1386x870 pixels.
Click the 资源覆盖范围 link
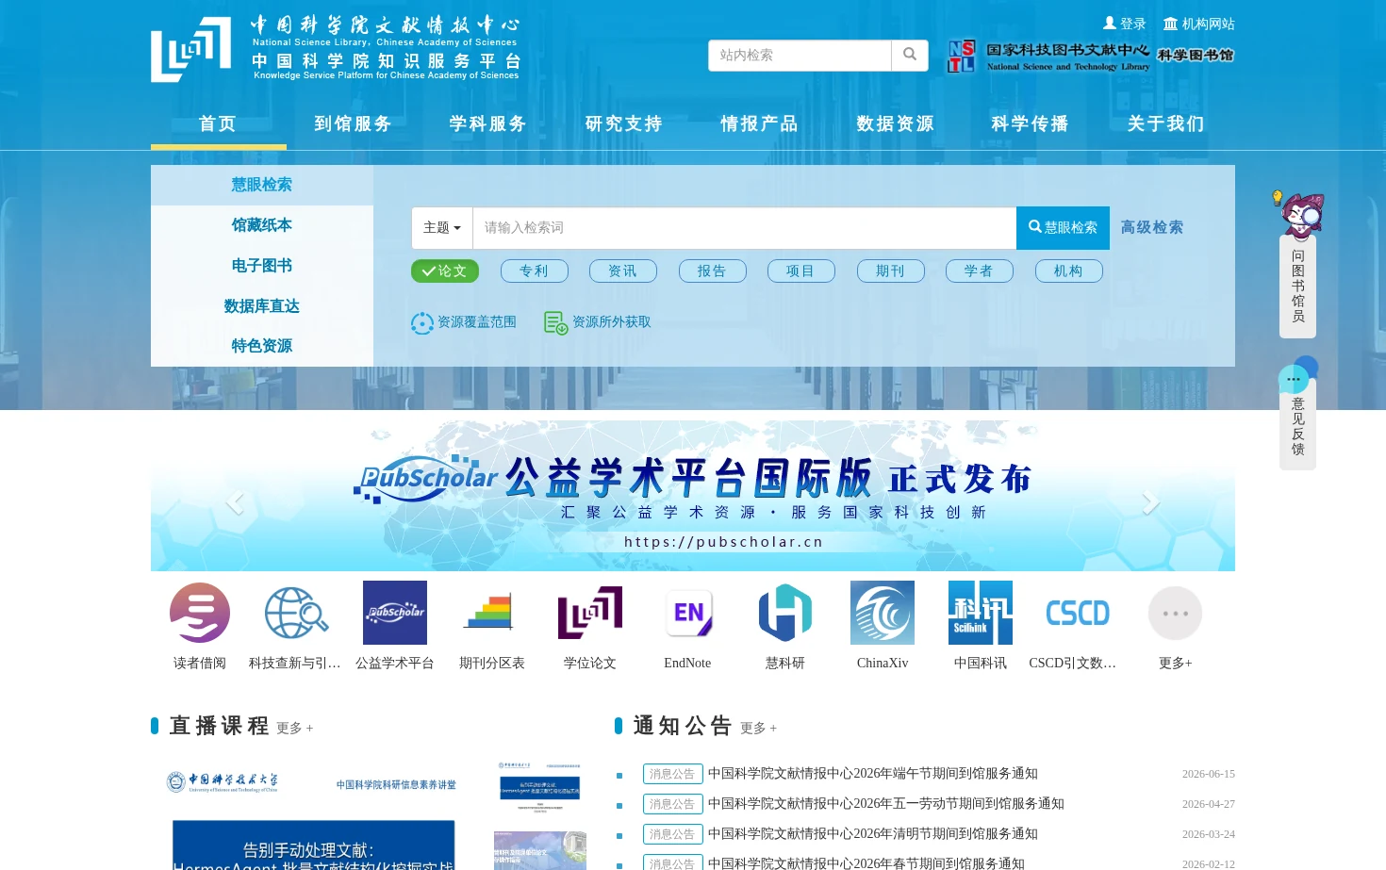464,322
